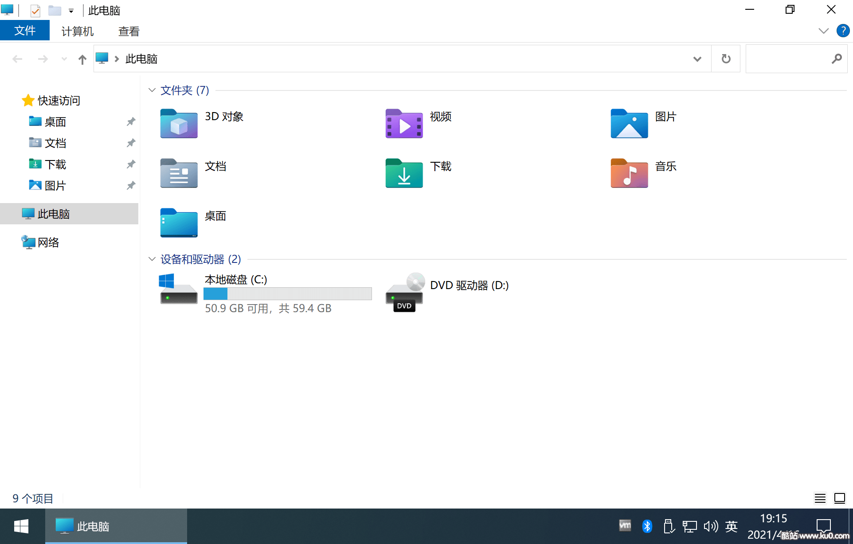Click the network tray icon
The width and height of the screenshot is (853, 544).
click(689, 526)
